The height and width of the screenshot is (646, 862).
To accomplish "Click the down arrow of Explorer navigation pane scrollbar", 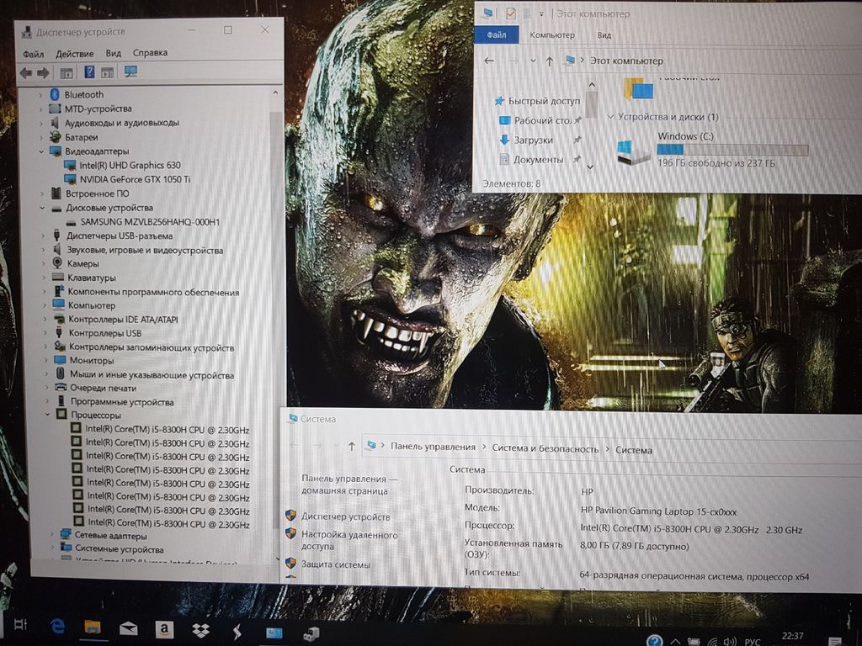I will (x=590, y=167).
